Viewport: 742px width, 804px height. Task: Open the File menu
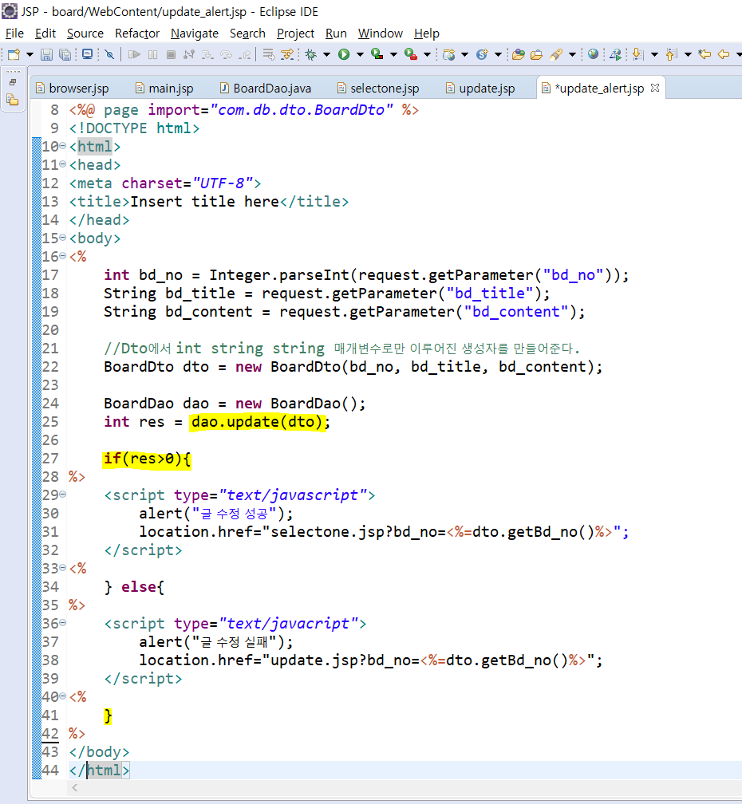point(14,33)
